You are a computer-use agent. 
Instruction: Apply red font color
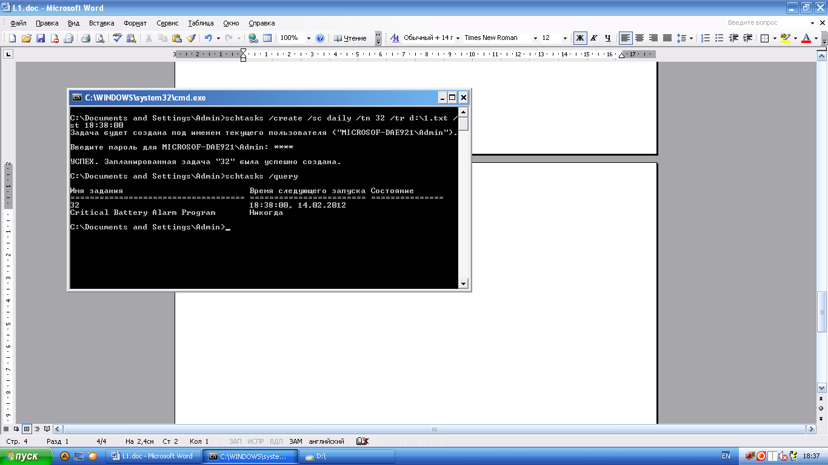806,38
